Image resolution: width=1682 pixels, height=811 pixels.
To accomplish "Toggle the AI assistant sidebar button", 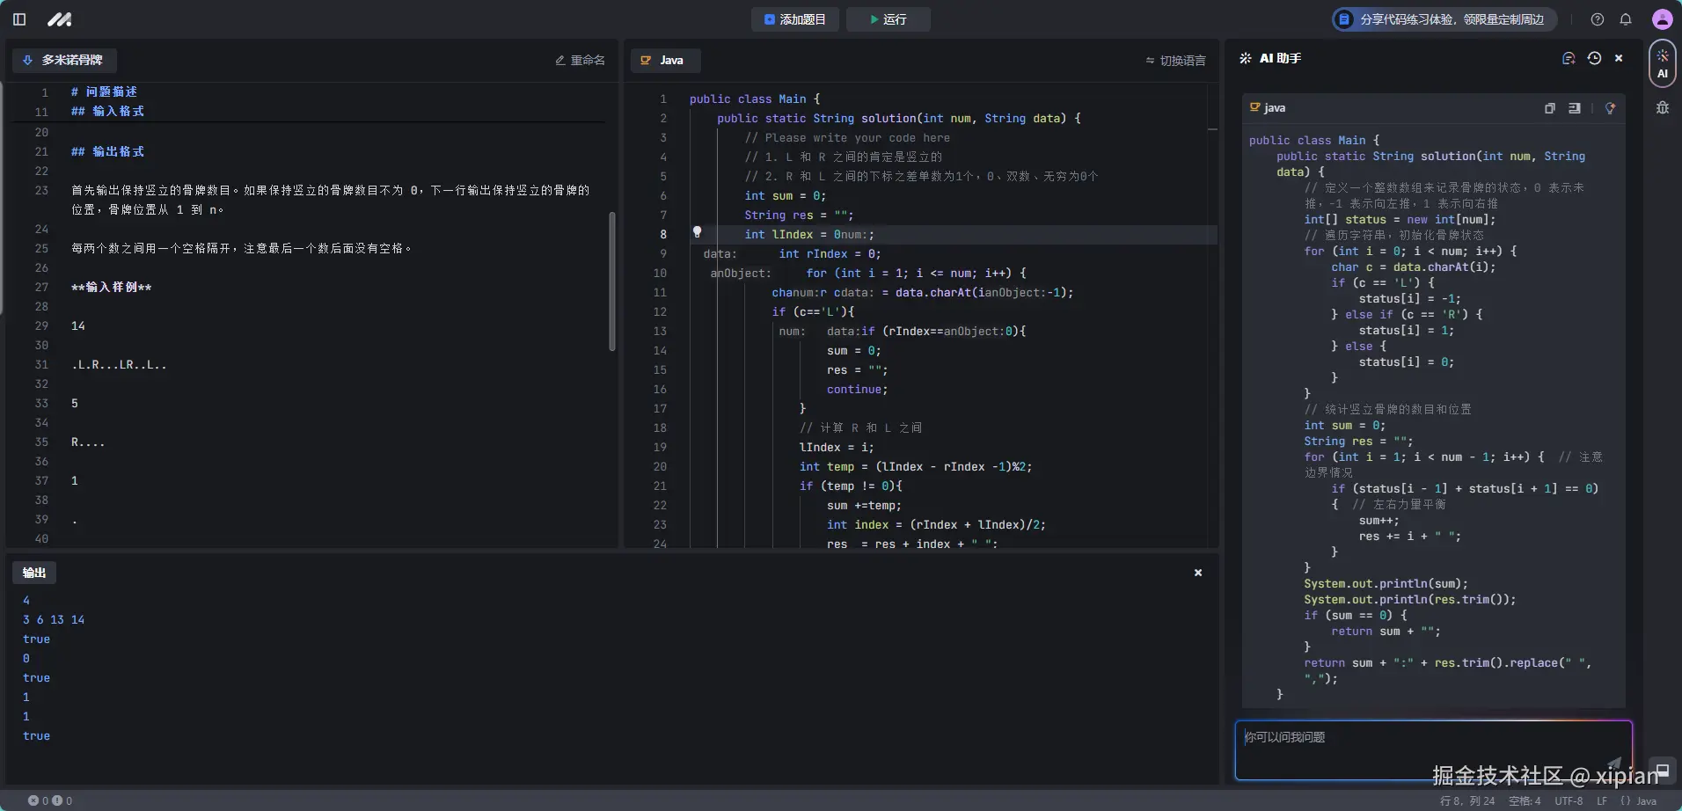I will point(1662,64).
